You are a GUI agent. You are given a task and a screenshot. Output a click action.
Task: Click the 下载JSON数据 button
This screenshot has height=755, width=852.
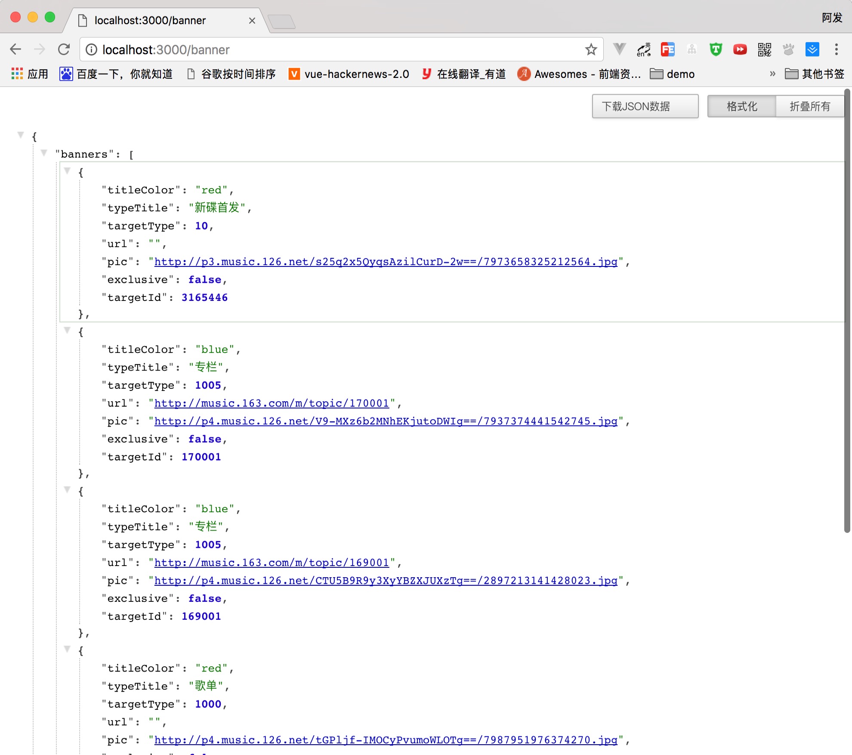coord(645,106)
